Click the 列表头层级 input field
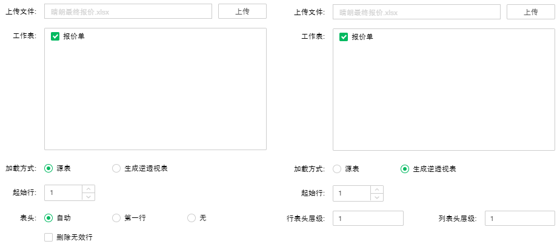 coord(519,218)
